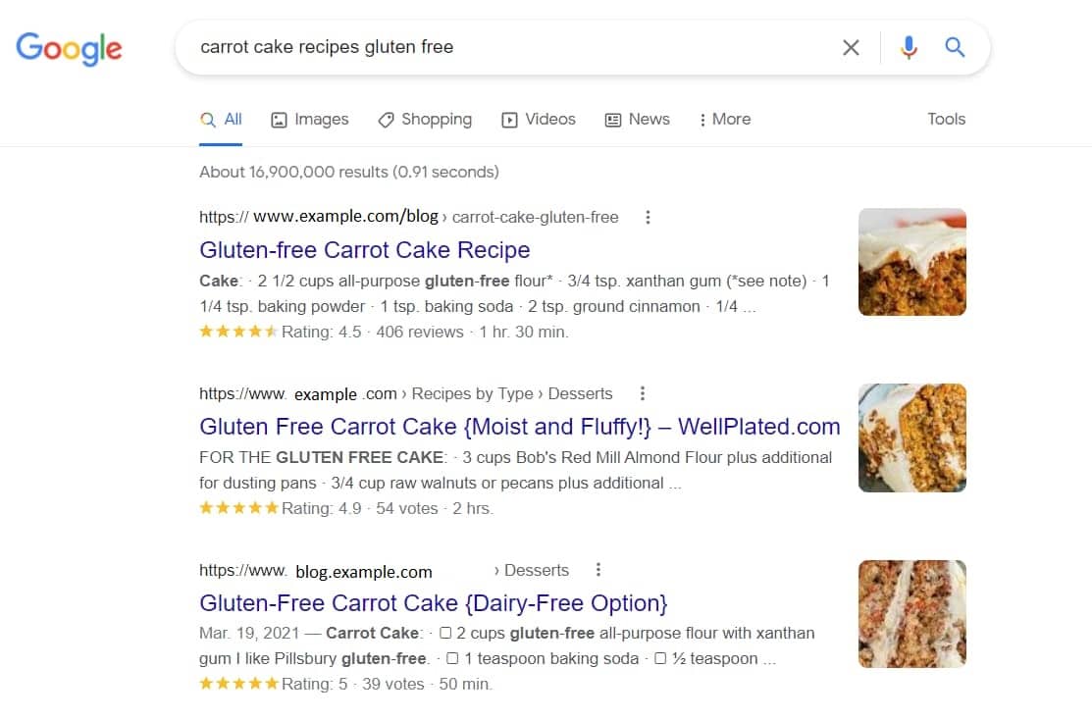The image size is (1092, 720).
Task: Click the first result's carrot cake thumbnail
Action: (x=911, y=262)
